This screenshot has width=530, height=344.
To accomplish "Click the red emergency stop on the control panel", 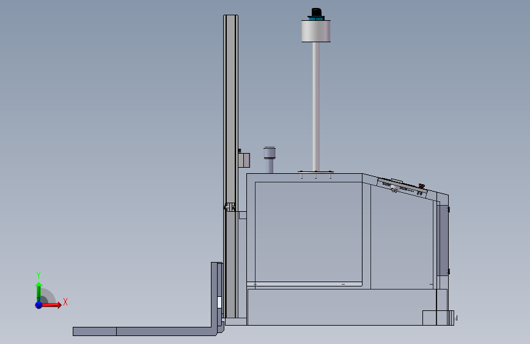I will [x=421, y=186].
